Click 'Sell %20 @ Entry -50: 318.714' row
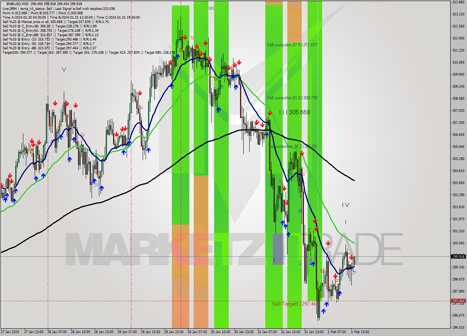This screenshot has height=336, width=467. [48, 43]
